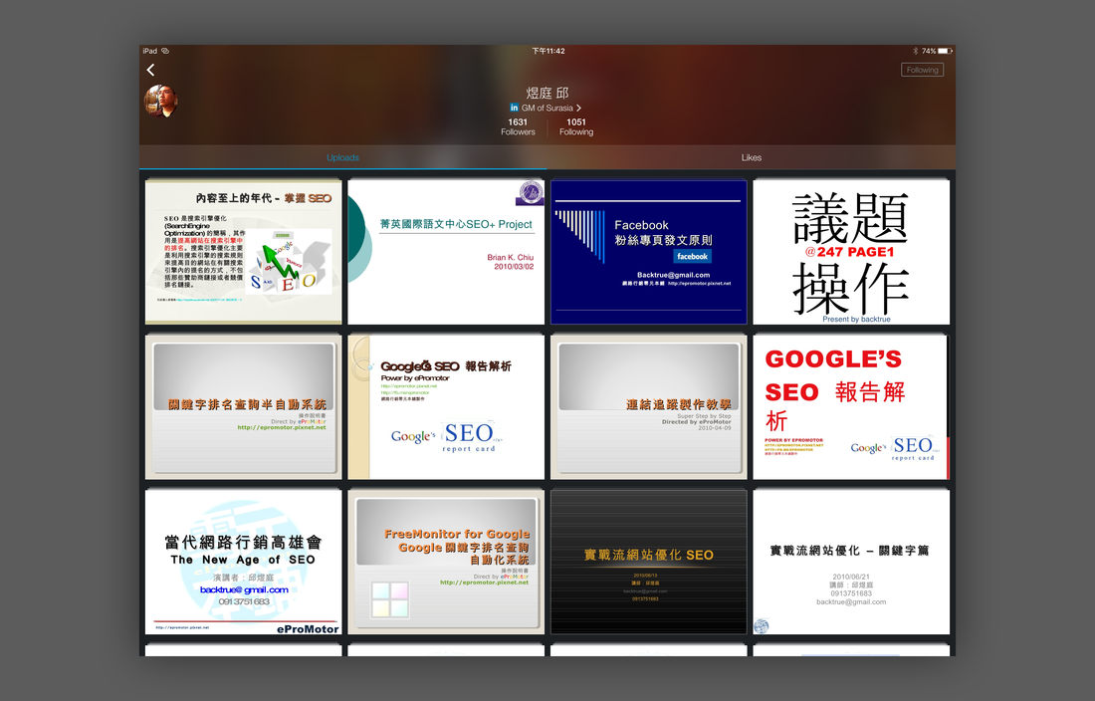Open the FreeMonitor for Google presentation
This screenshot has height=701, width=1095.
(x=446, y=562)
